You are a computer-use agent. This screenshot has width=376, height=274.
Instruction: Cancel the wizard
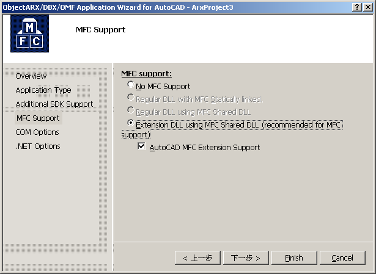pyautogui.click(x=342, y=258)
